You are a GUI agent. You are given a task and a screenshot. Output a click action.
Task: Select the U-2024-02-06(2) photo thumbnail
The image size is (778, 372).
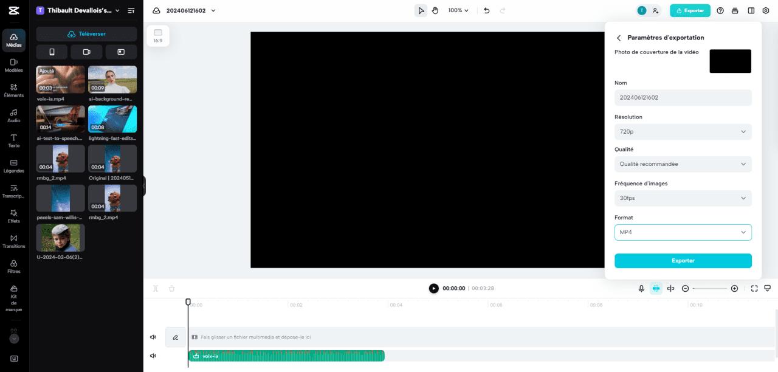60,238
